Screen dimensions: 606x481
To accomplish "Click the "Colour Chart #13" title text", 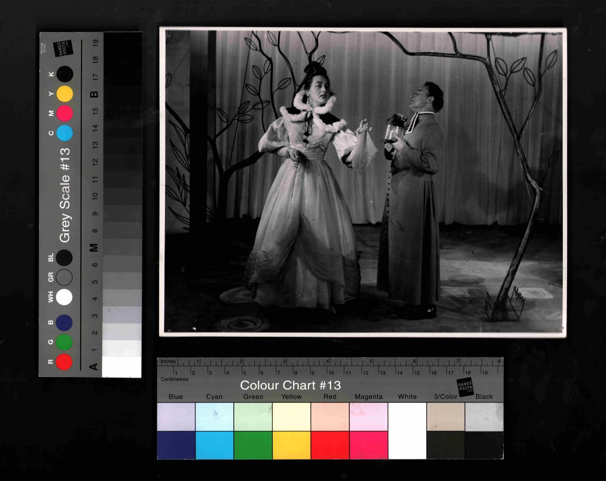I will 290,385.
